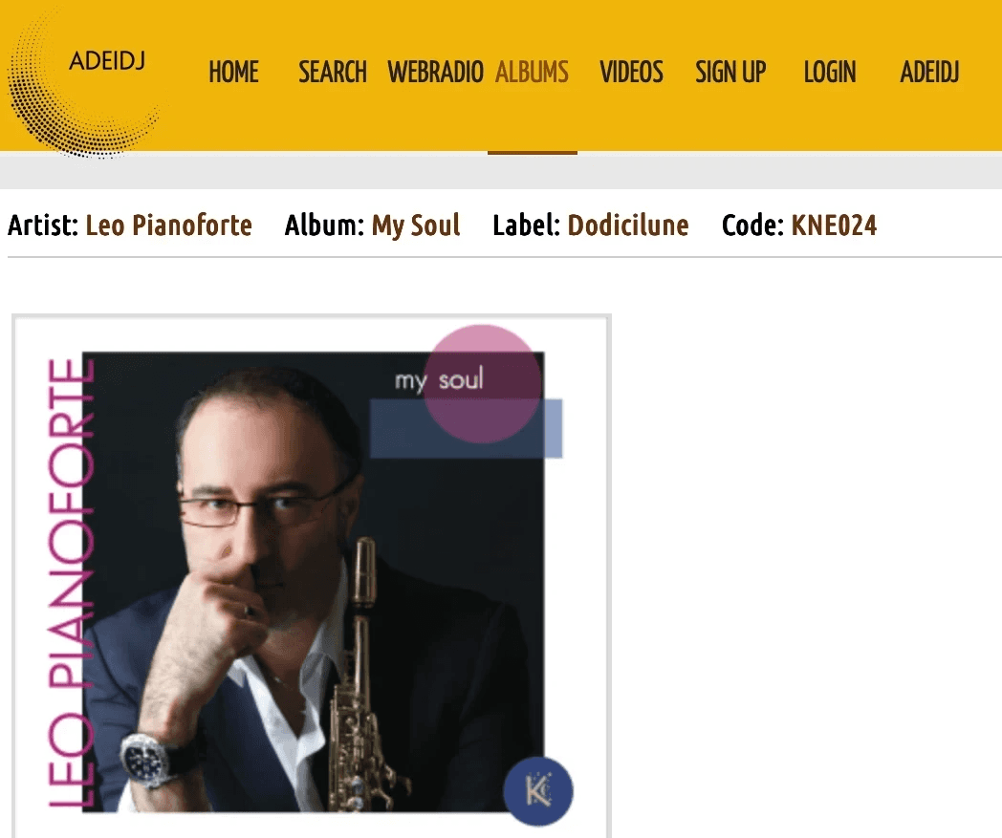
Task: Click the SIGN UP link
Action: 730,72
